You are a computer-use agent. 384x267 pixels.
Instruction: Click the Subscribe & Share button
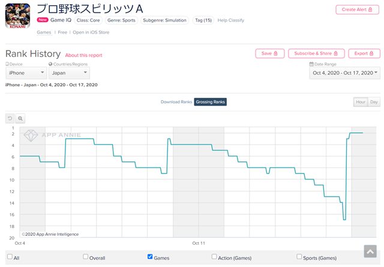tap(316, 53)
